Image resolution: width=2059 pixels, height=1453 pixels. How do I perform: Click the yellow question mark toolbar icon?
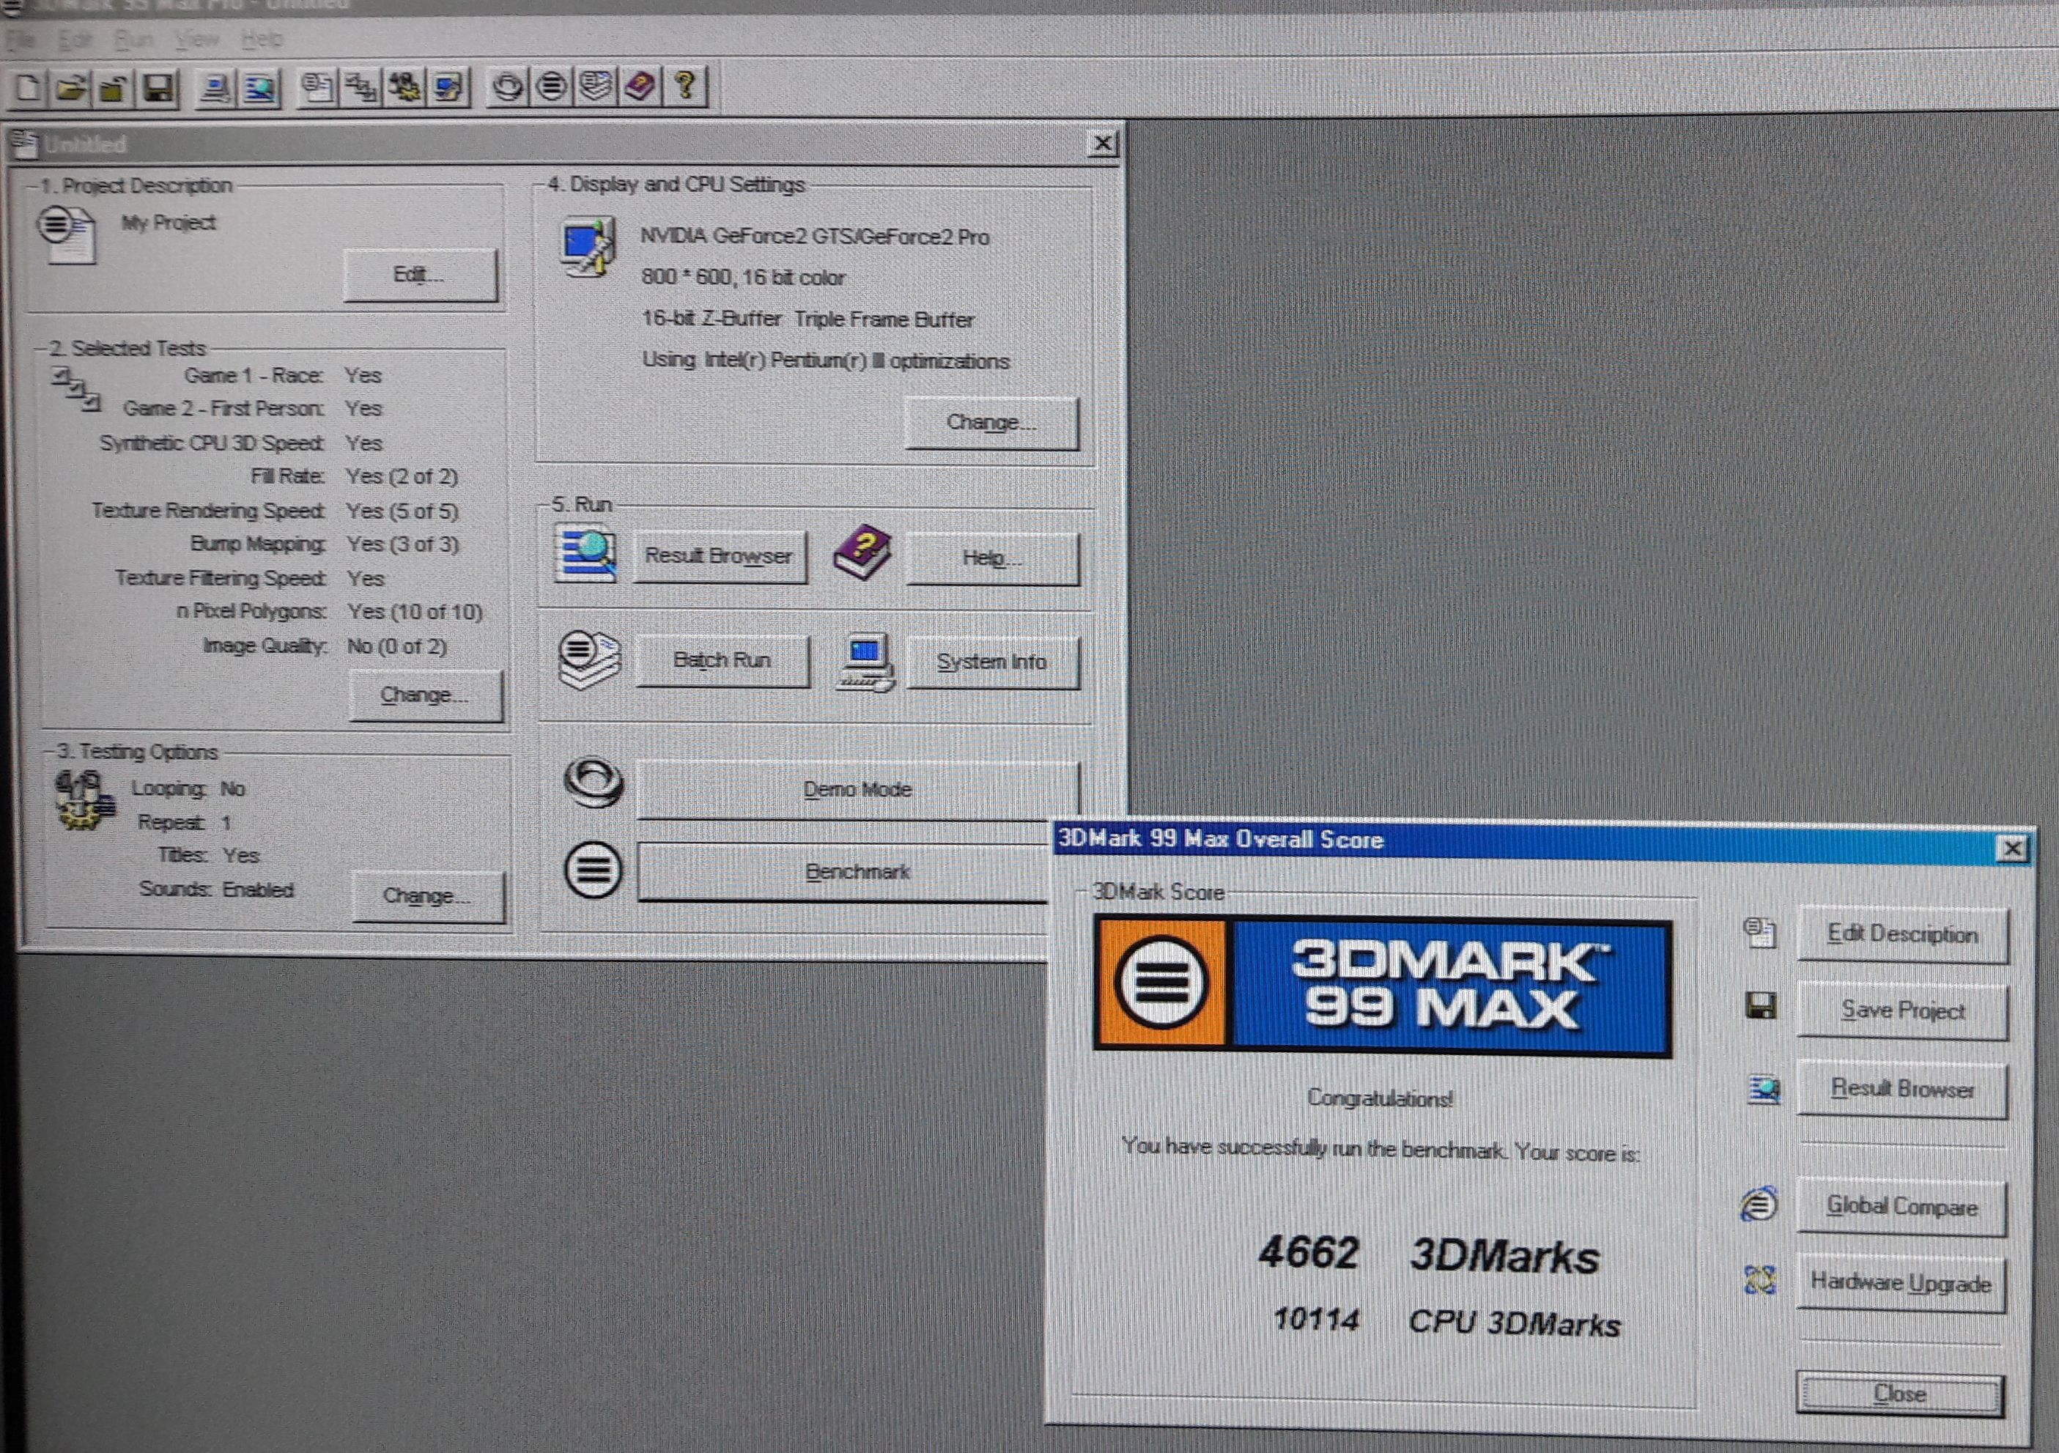(685, 87)
